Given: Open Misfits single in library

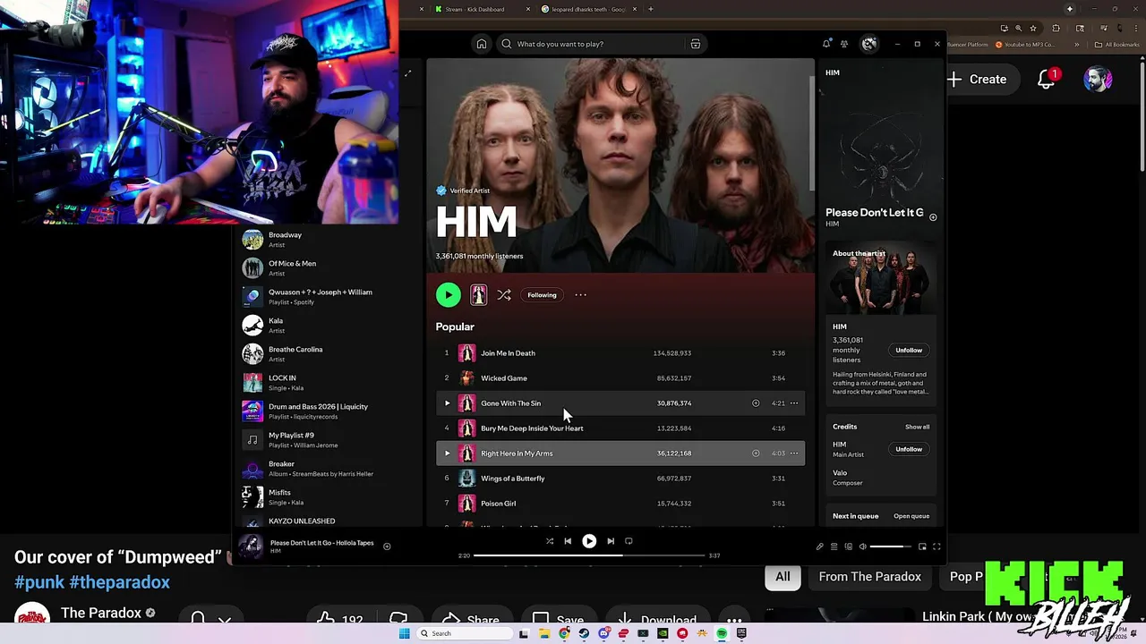Looking at the screenshot, I should point(327,496).
